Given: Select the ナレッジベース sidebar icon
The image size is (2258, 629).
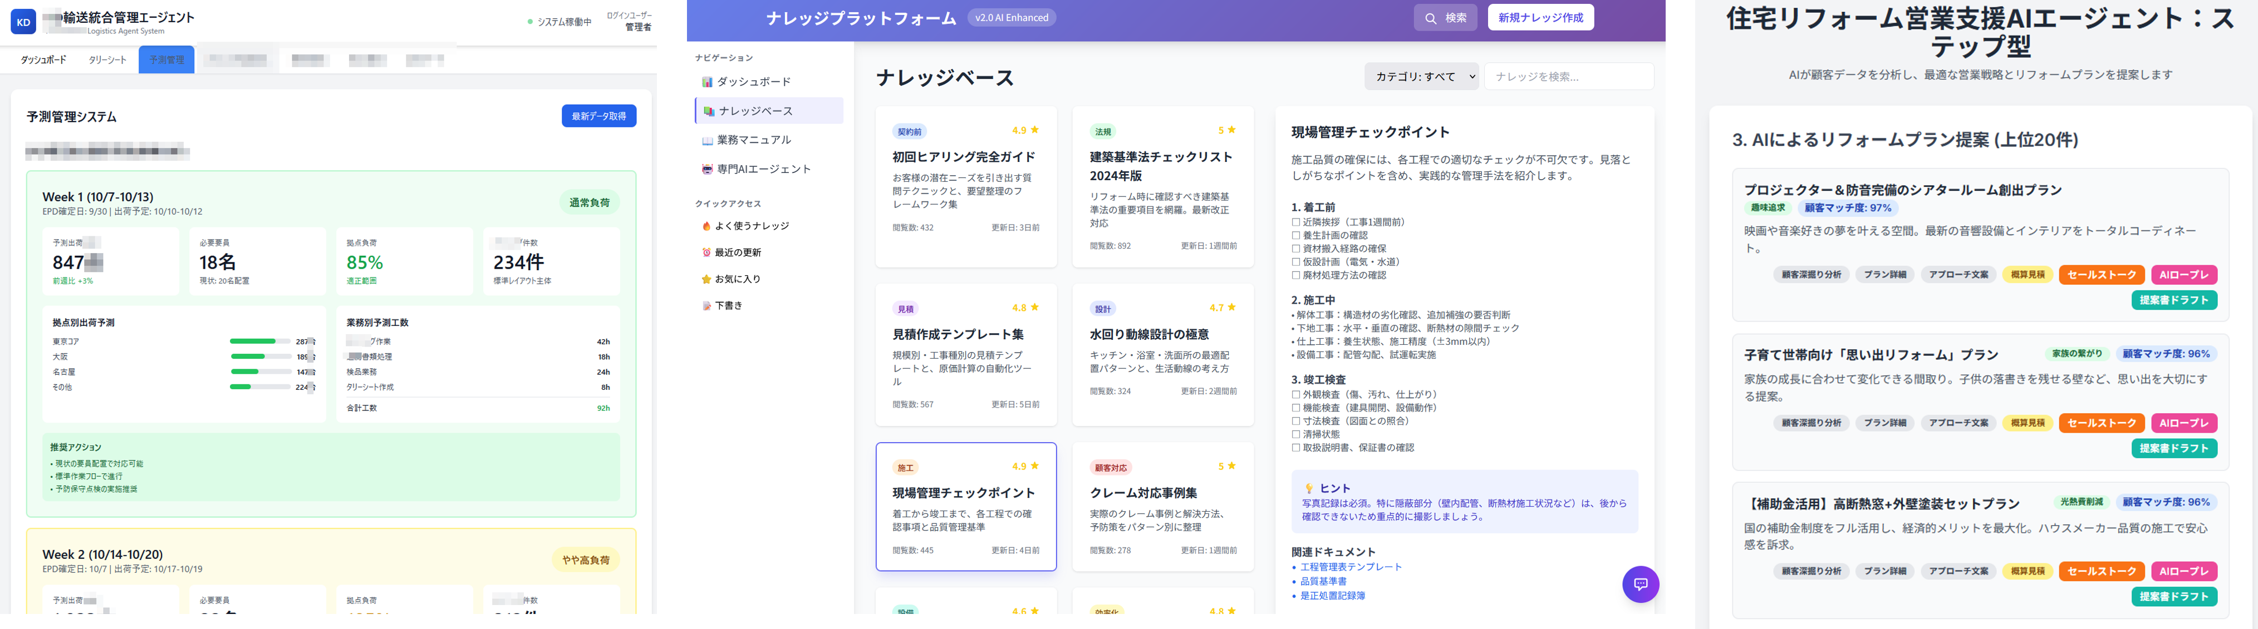Looking at the screenshot, I should pyautogui.click(x=710, y=111).
